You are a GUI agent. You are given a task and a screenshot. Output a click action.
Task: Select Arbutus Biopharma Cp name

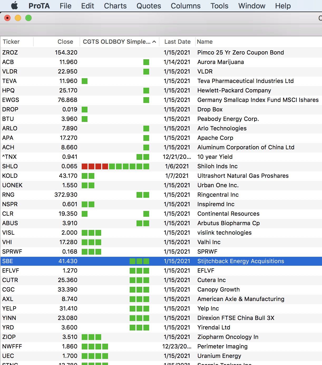[x=228, y=223]
